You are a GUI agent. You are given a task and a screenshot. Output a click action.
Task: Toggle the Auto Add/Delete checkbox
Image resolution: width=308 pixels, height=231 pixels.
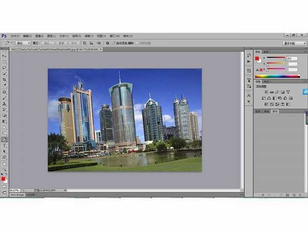[114, 43]
